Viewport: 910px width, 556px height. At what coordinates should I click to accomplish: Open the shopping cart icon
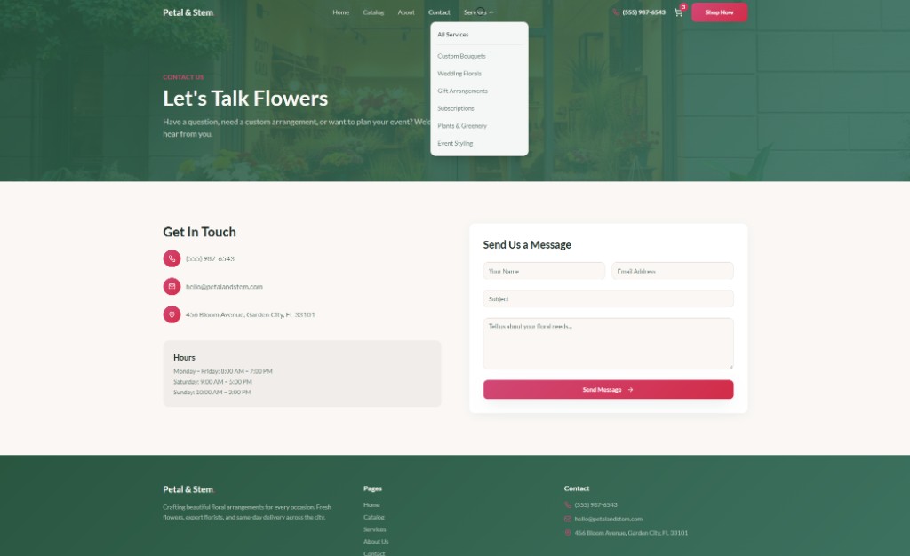[678, 12]
